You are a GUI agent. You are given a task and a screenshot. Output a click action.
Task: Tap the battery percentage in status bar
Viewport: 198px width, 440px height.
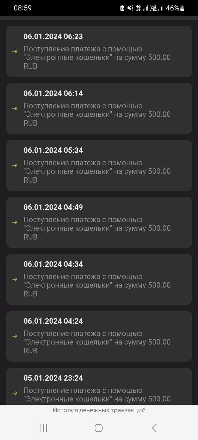click(x=172, y=8)
